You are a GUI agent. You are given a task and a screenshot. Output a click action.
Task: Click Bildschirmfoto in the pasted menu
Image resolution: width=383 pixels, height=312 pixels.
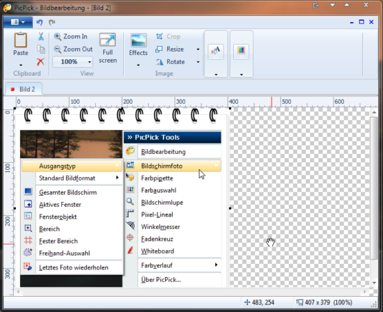pos(162,166)
